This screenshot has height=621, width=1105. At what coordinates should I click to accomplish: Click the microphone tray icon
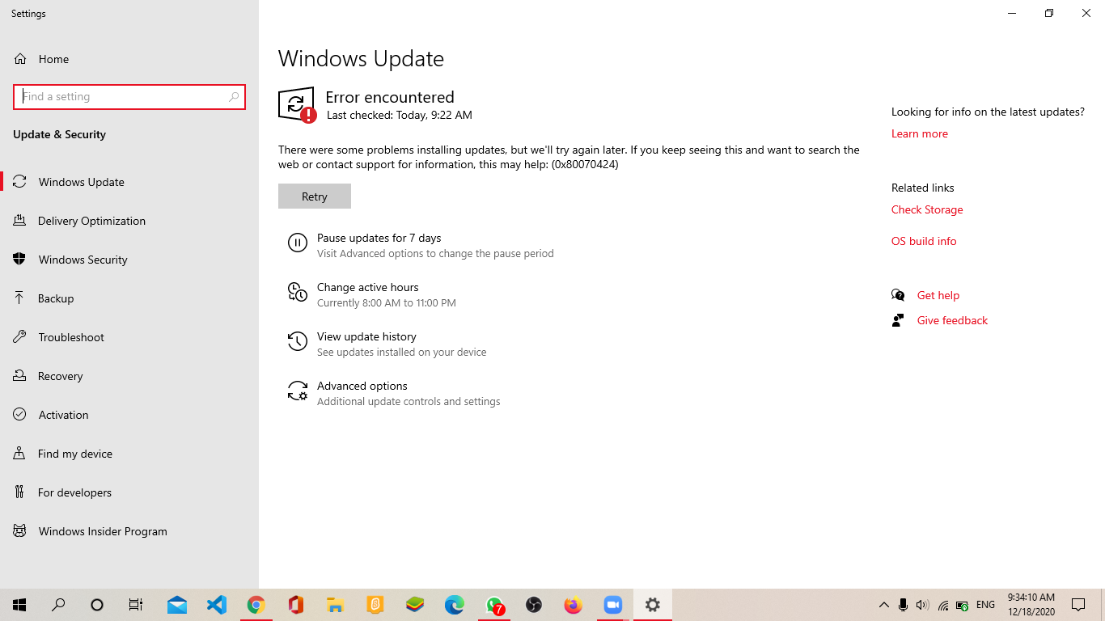pos(903,605)
